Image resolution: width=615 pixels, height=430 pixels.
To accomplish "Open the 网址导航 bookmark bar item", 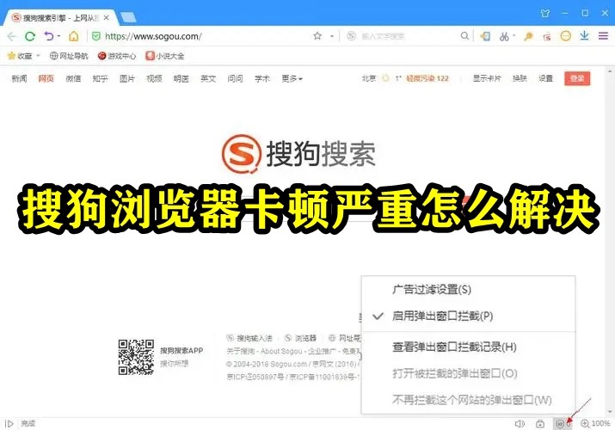I will (x=69, y=56).
